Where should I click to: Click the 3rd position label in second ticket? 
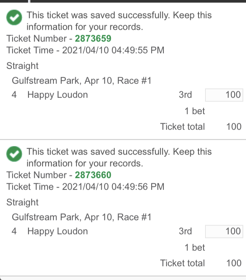point(185,231)
